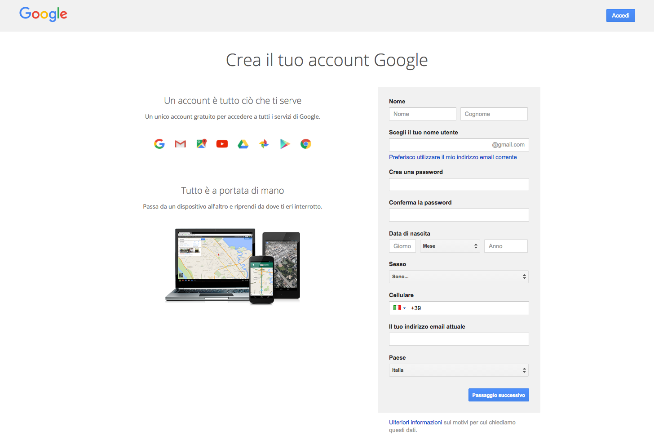Click the Google Search 'G' icon
The width and height of the screenshot is (654, 441).
tap(159, 144)
